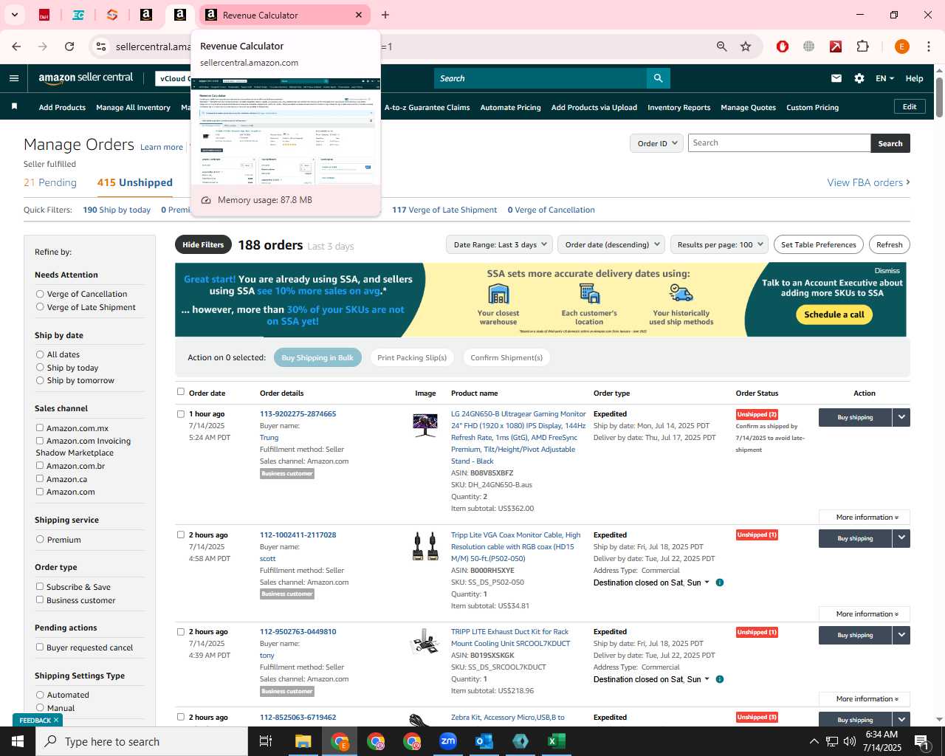Close the FEEDBACK tab with its X

point(56,720)
